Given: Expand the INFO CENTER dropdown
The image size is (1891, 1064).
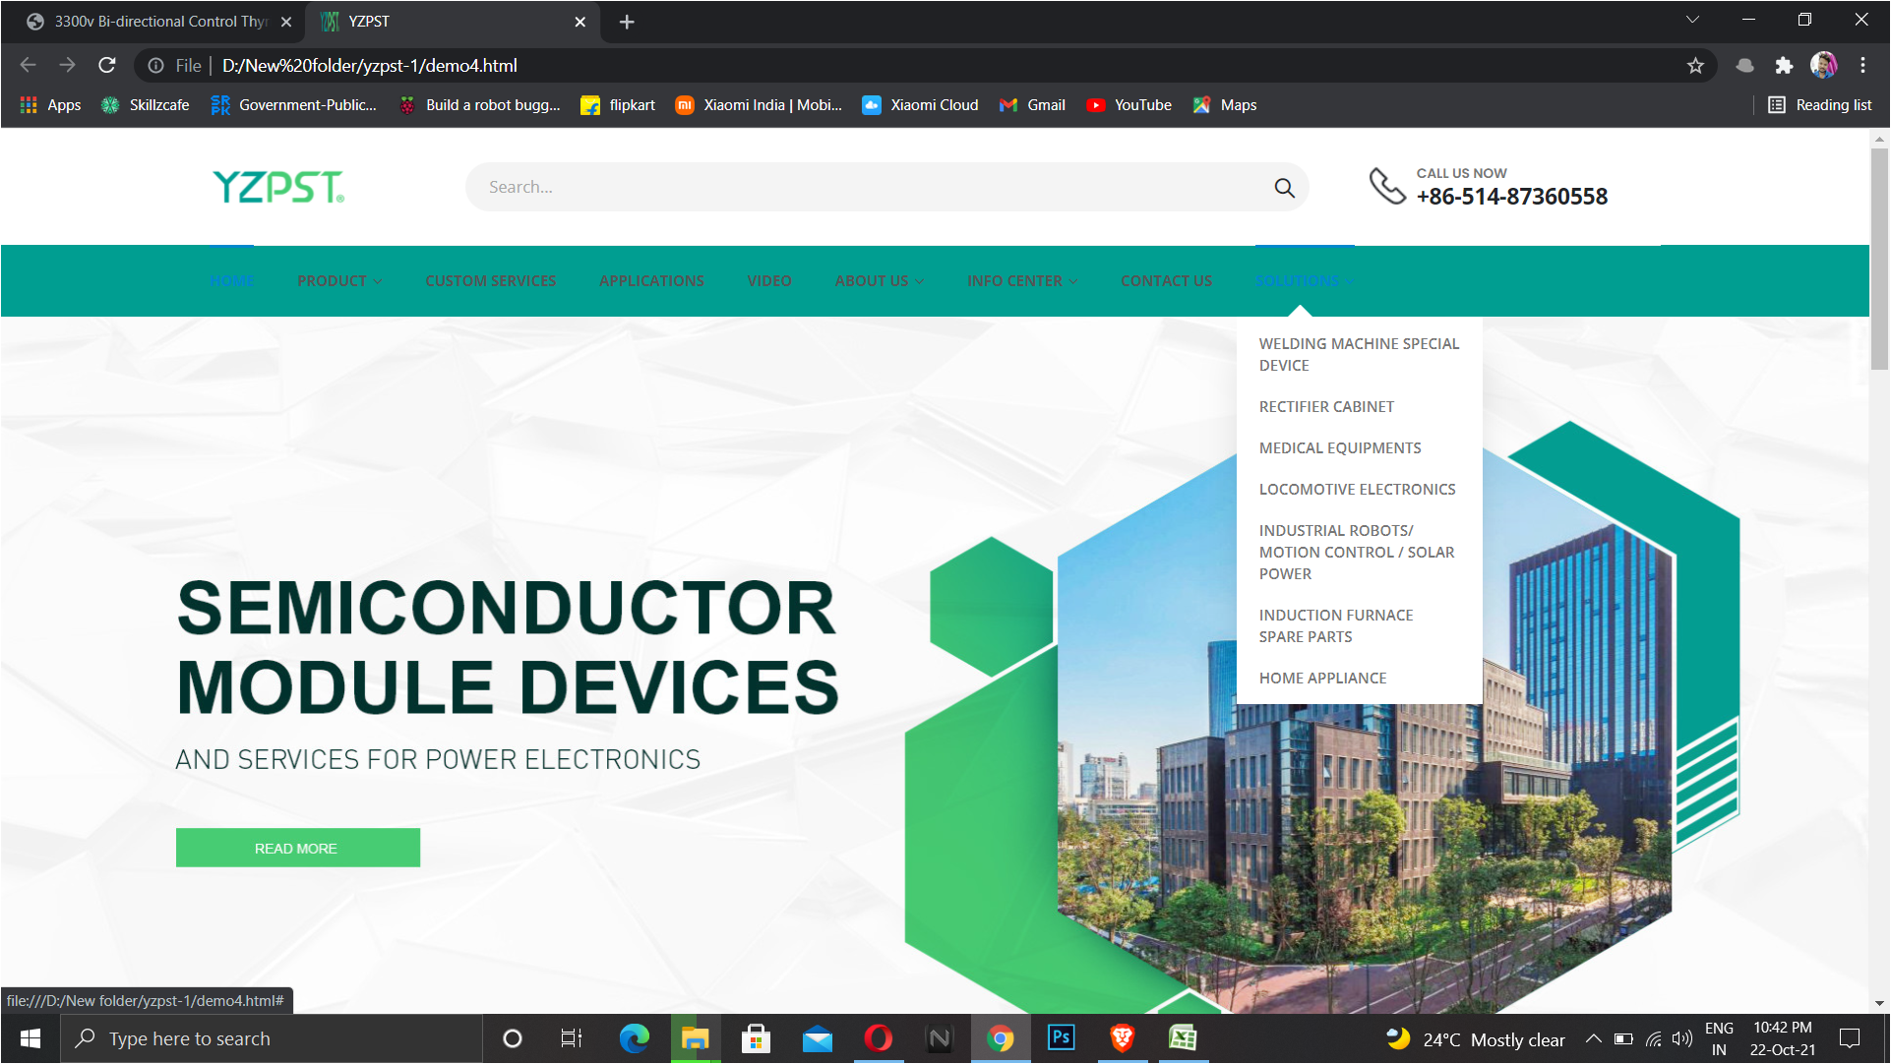Looking at the screenshot, I should pyautogui.click(x=1021, y=281).
